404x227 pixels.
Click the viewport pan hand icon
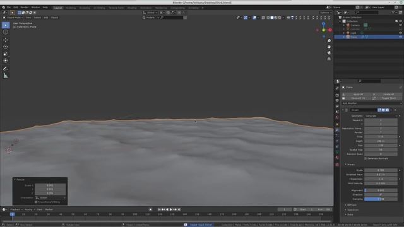pos(329,47)
